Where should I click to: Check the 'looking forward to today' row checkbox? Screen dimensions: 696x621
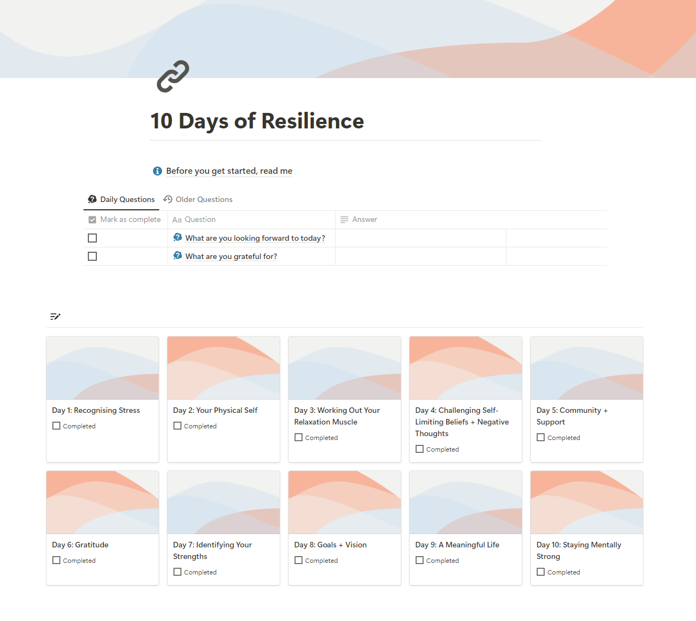tap(92, 238)
